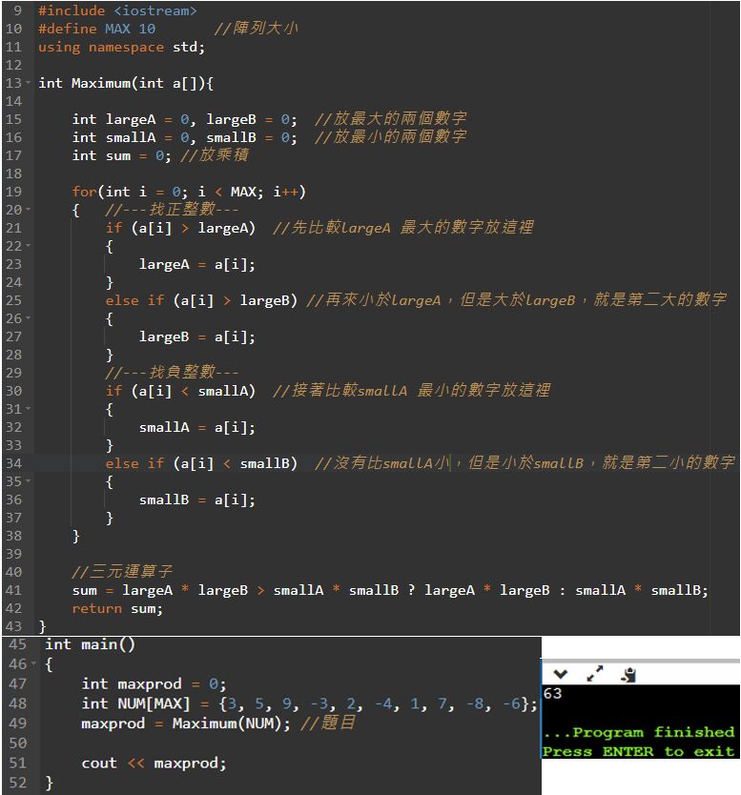Fold the Maximum function at line 13
This screenshot has width=741, height=795.
pos(30,84)
